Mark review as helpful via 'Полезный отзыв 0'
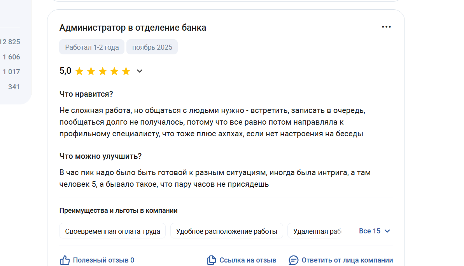 click(x=103, y=260)
